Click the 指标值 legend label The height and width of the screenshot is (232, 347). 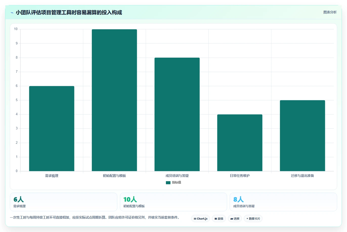point(177,182)
